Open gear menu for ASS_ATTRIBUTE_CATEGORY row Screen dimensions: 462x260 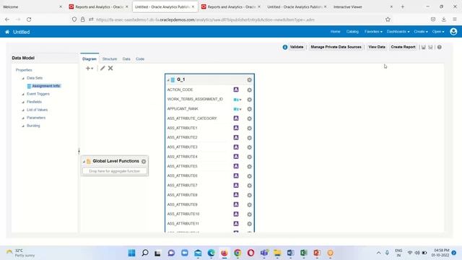pos(249,118)
